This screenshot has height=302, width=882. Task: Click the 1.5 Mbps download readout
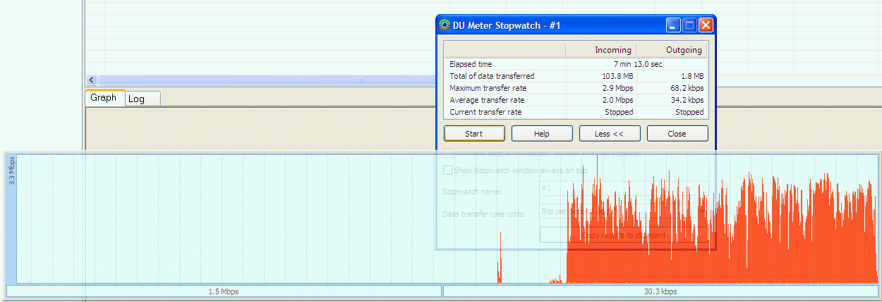click(x=224, y=291)
